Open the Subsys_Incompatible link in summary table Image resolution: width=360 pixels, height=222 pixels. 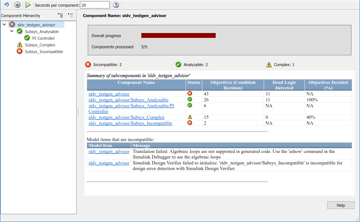click(x=131, y=123)
